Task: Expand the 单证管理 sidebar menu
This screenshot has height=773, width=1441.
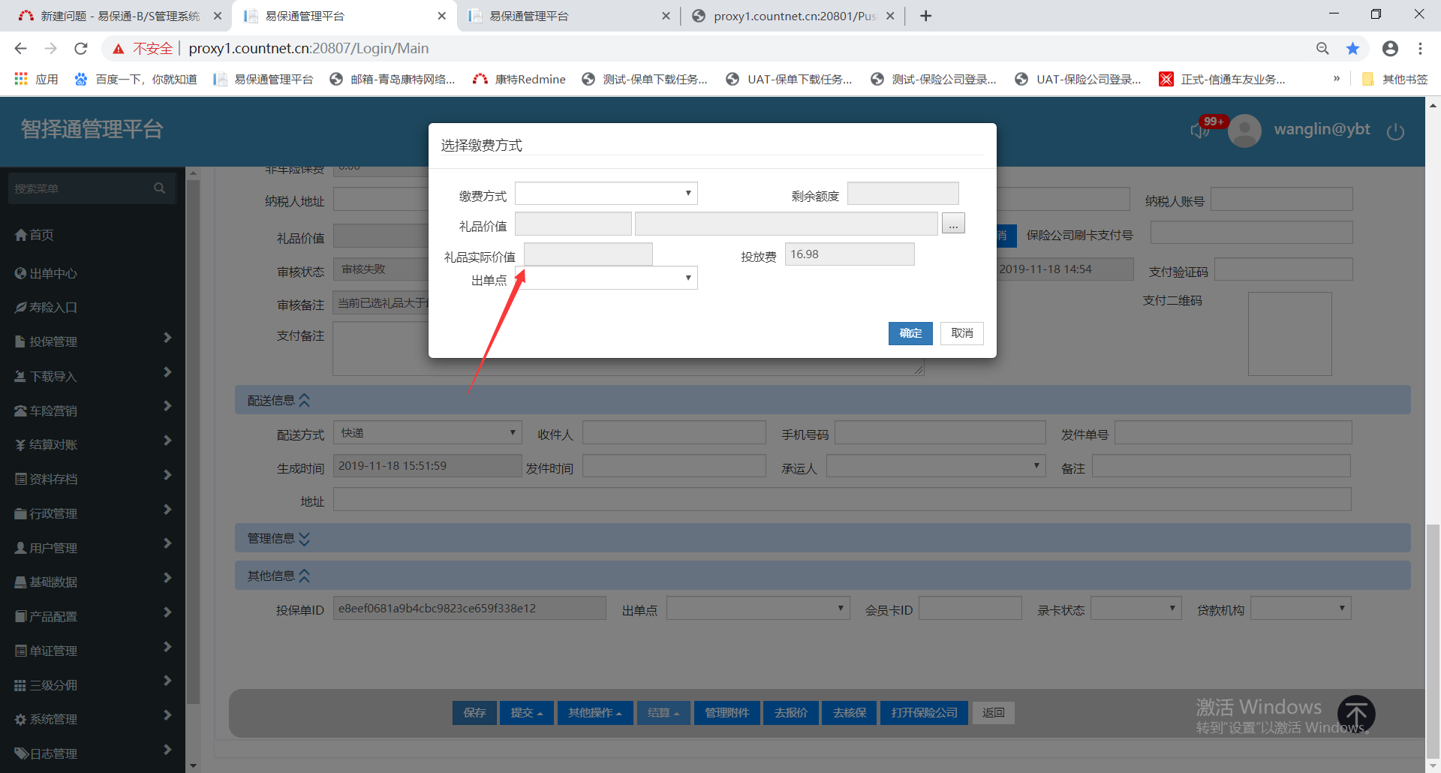Action: click(x=92, y=651)
